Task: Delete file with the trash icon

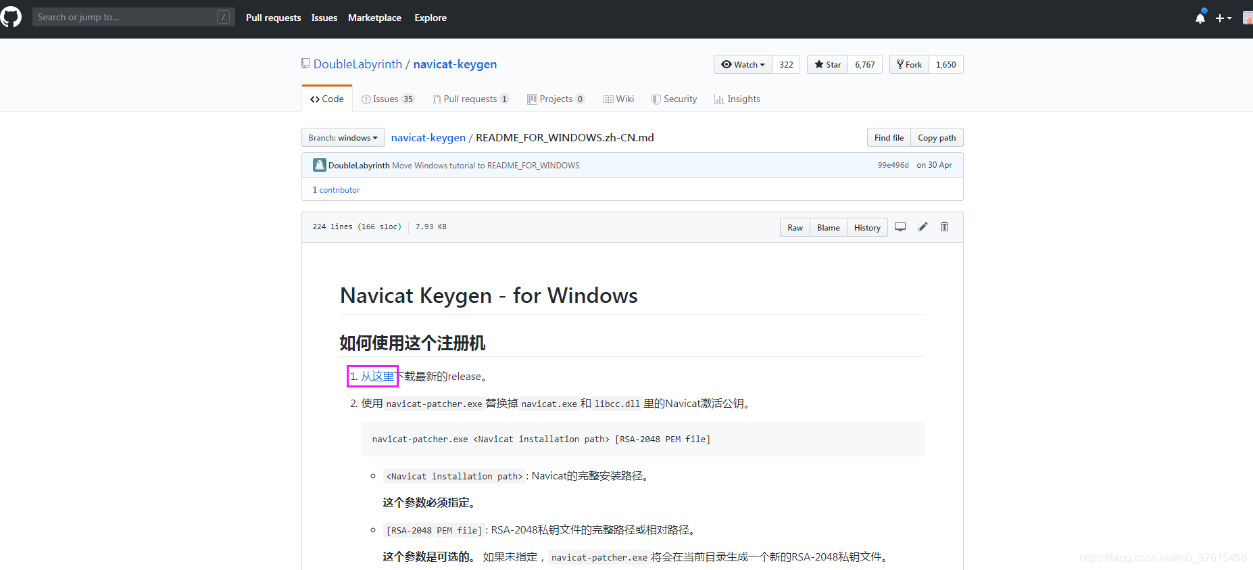Action: click(x=944, y=227)
